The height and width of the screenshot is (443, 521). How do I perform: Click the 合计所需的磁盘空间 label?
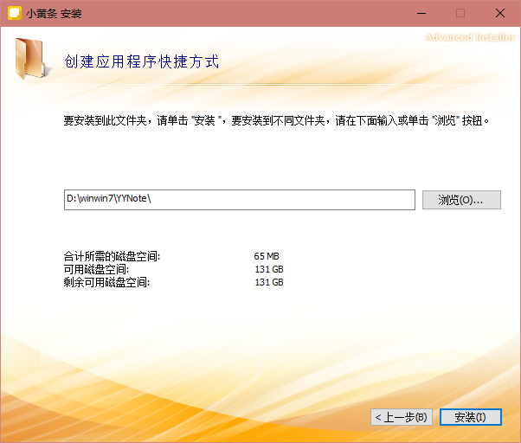tap(112, 256)
